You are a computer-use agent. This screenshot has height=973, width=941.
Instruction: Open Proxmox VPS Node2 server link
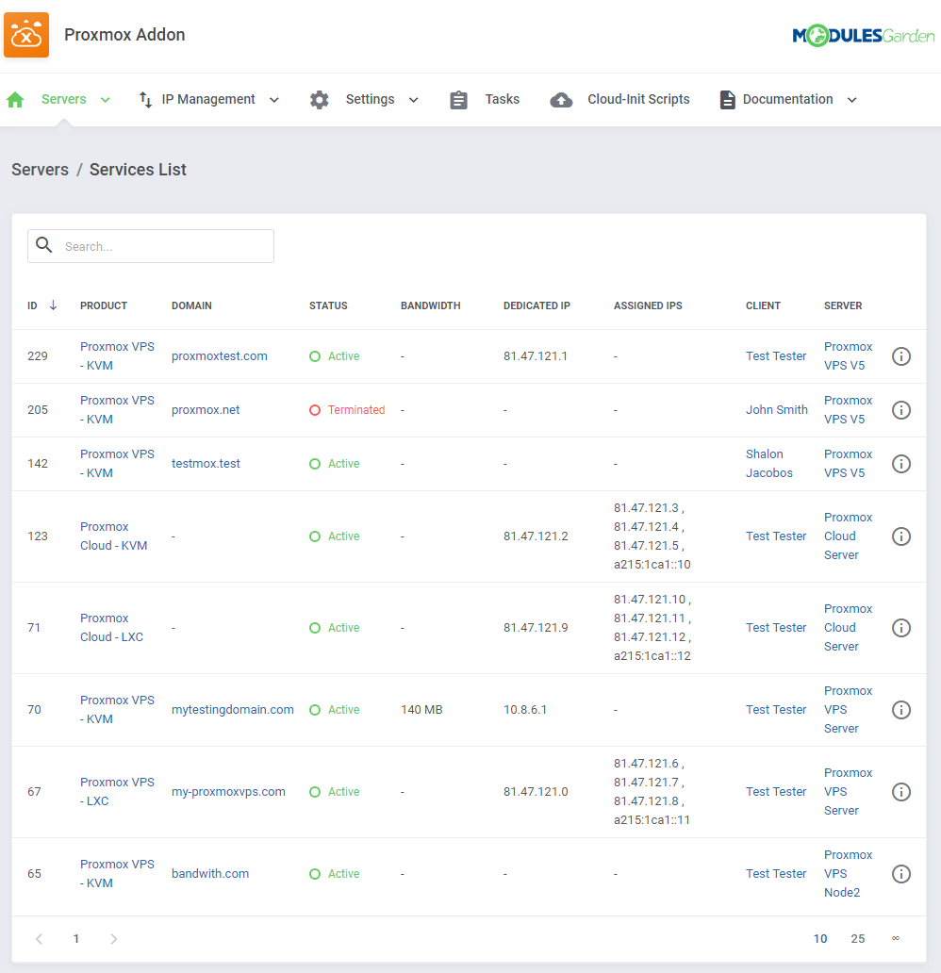click(x=848, y=874)
